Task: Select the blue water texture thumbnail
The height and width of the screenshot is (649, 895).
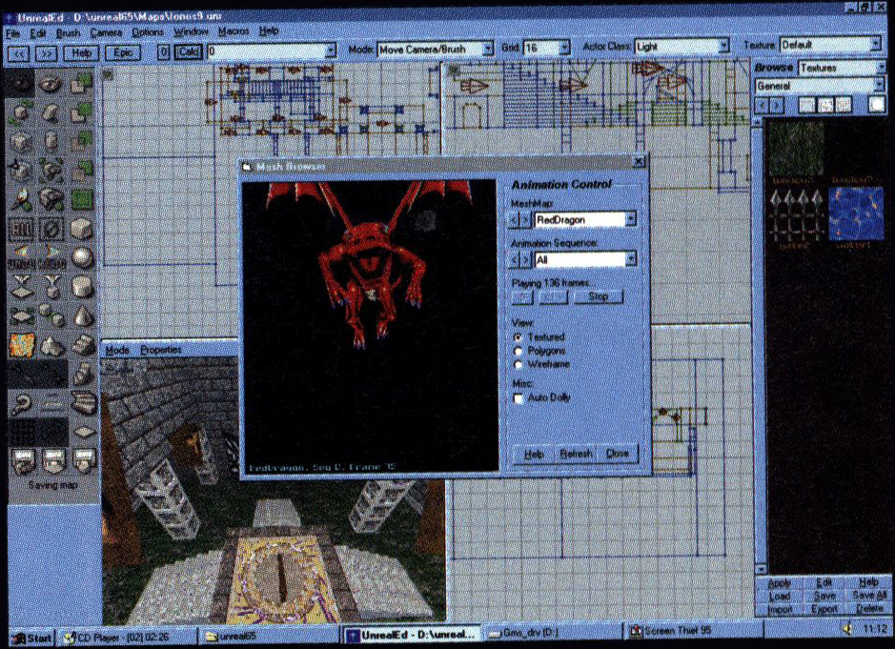Action: (x=854, y=213)
